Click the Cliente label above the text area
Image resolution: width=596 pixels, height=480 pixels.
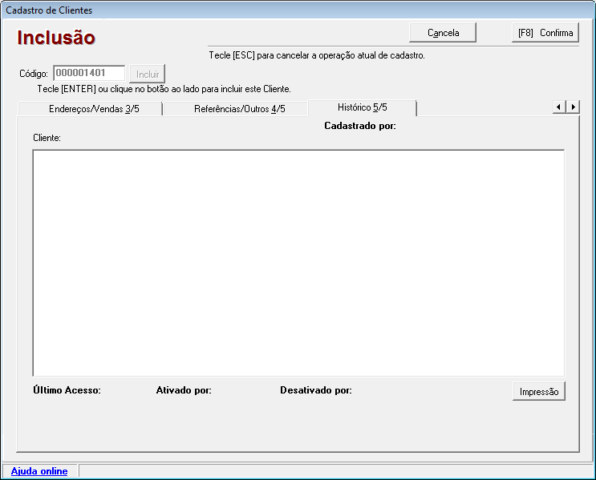point(47,138)
